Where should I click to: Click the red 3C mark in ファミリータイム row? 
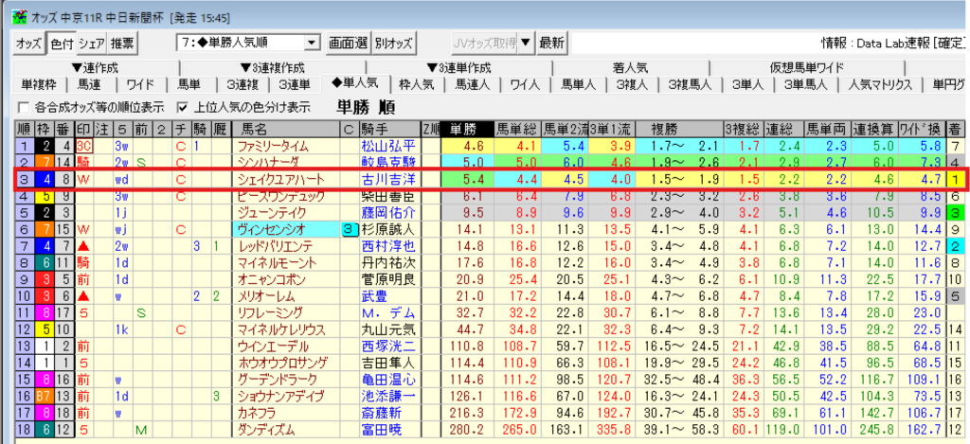coord(83,147)
